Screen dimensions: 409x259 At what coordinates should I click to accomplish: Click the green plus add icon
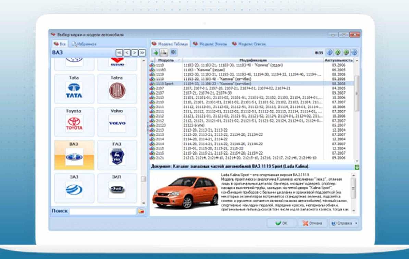[156, 53]
